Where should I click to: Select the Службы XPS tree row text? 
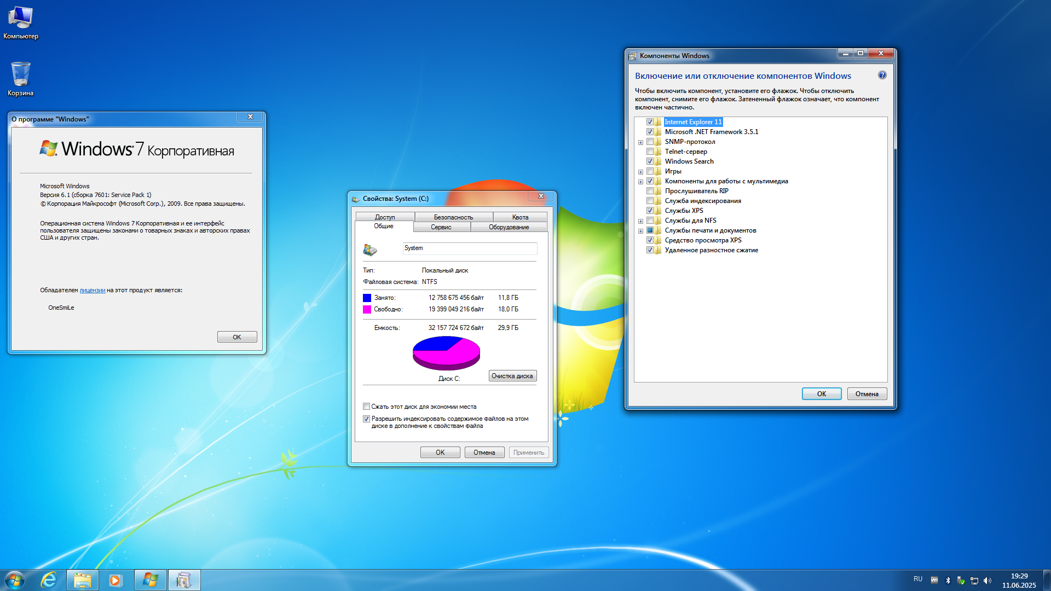(x=684, y=211)
